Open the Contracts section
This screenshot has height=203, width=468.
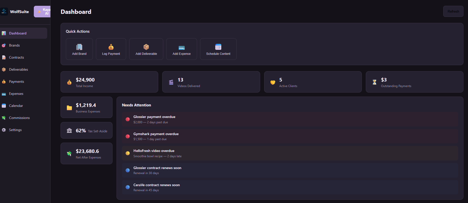(x=23, y=57)
